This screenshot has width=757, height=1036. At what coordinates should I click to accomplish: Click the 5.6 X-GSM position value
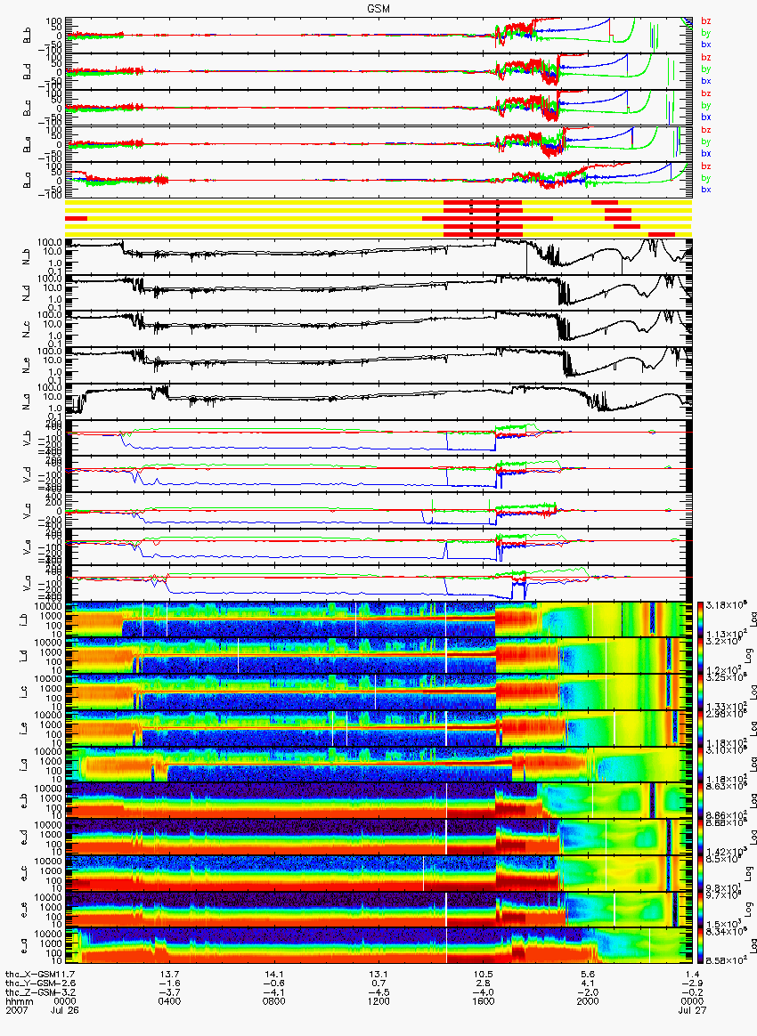click(587, 975)
